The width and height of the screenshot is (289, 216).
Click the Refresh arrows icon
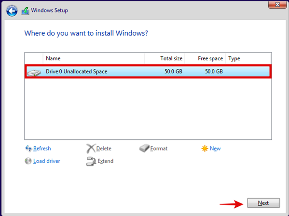pos(28,148)
